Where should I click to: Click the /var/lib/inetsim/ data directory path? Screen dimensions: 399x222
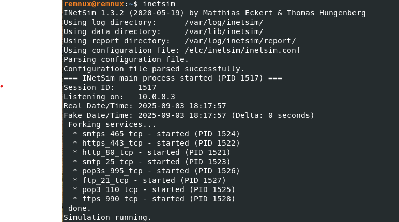click(224, 31)
